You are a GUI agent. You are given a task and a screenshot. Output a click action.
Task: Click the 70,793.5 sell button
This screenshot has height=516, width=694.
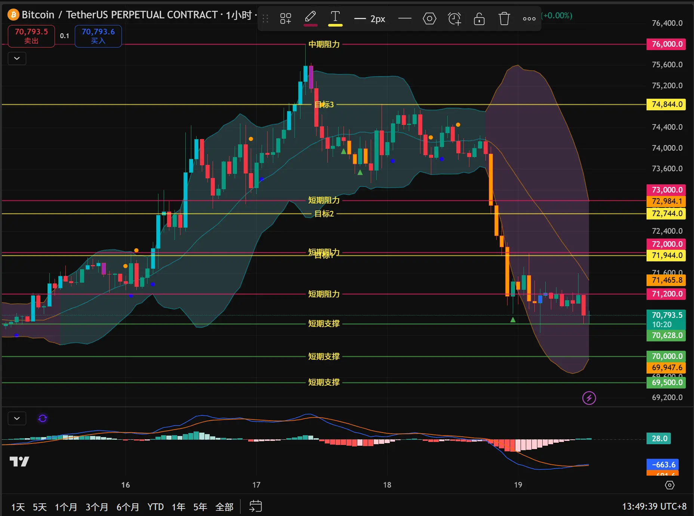coord(31,36)
